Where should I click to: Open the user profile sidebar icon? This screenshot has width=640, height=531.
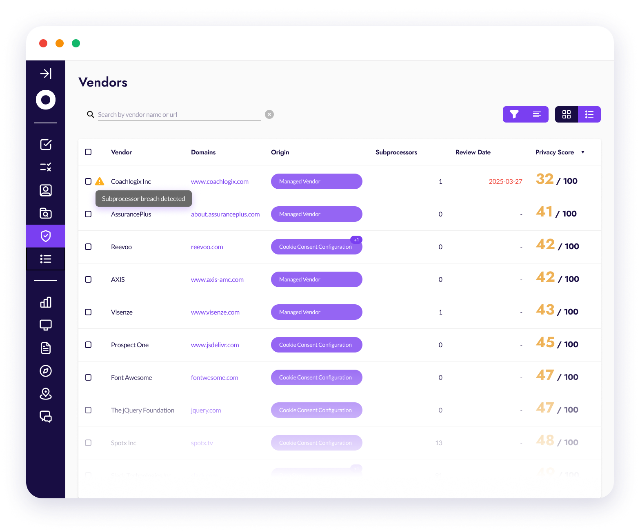46,190
